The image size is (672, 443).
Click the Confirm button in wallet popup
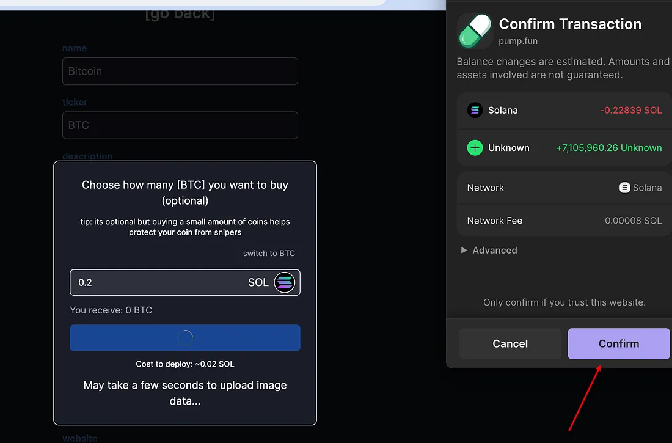(618, 343)
